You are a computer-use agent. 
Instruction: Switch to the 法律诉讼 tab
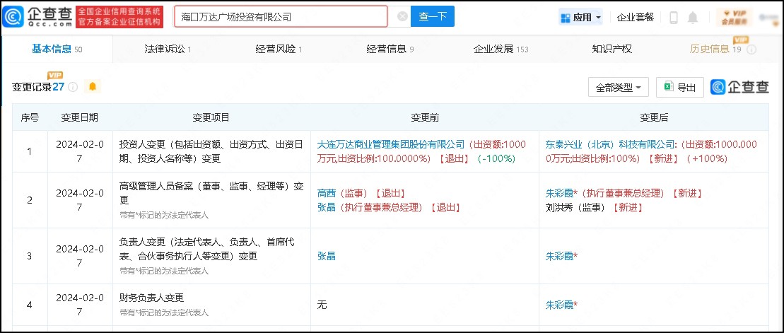168,49
